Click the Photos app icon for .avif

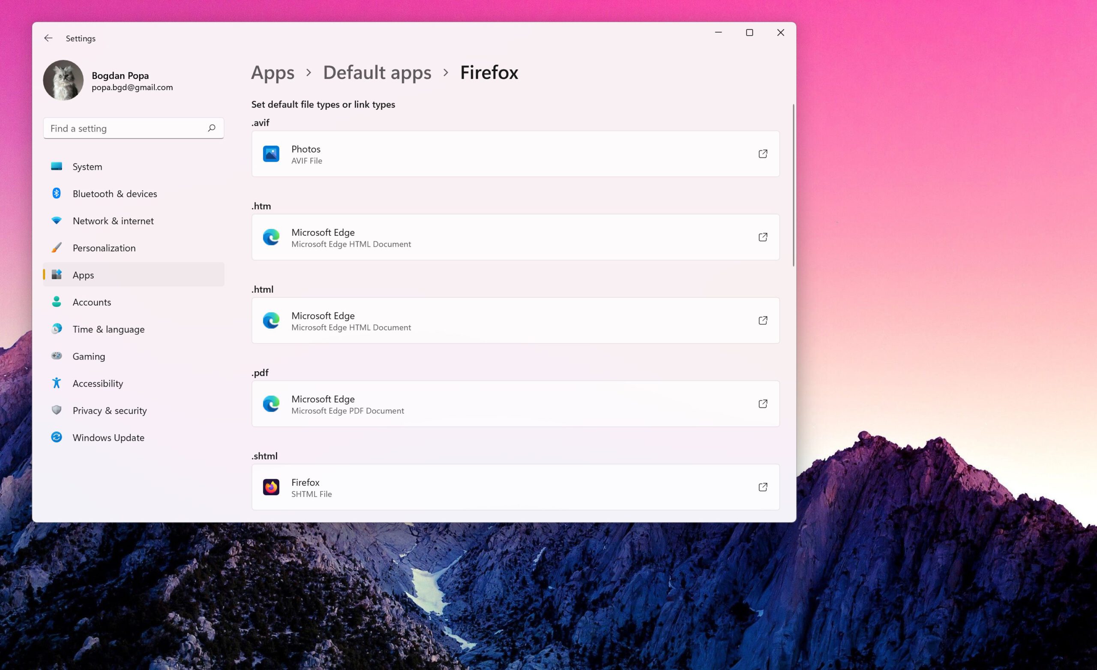tap(271, 154)
